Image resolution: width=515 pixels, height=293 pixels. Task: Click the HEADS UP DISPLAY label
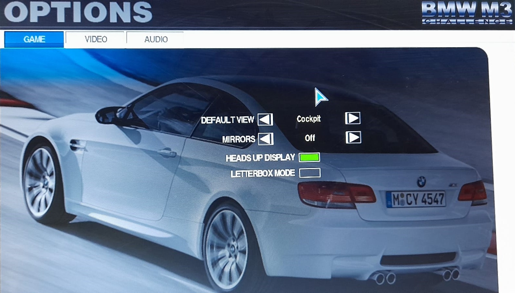260,158
